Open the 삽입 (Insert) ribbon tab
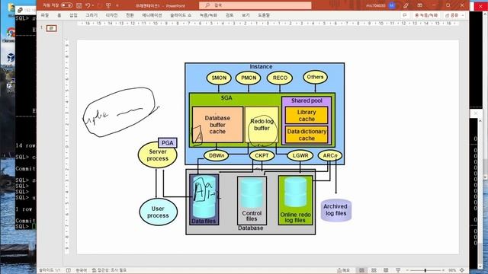The width and height of the screenshot is (488, 274). point(73,15)
